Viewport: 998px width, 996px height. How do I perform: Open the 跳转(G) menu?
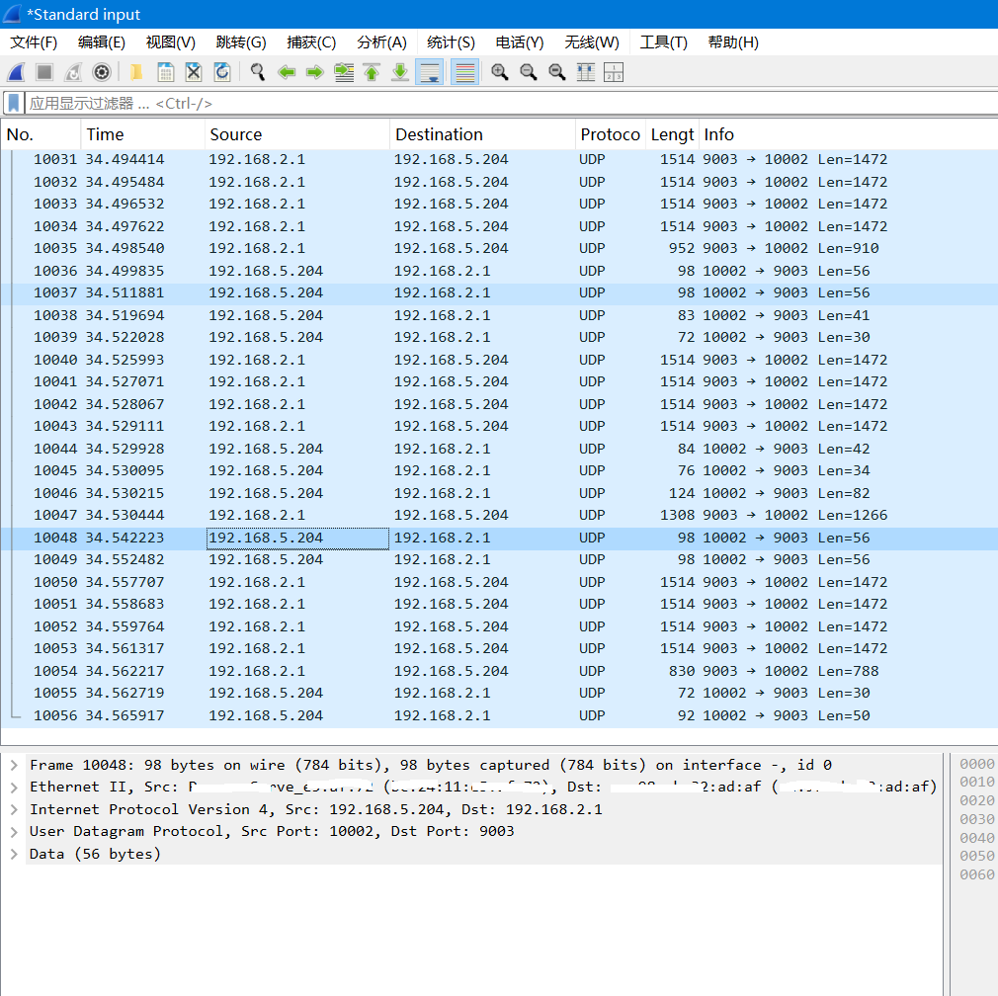pyautogui.click(x=241, y=42)
